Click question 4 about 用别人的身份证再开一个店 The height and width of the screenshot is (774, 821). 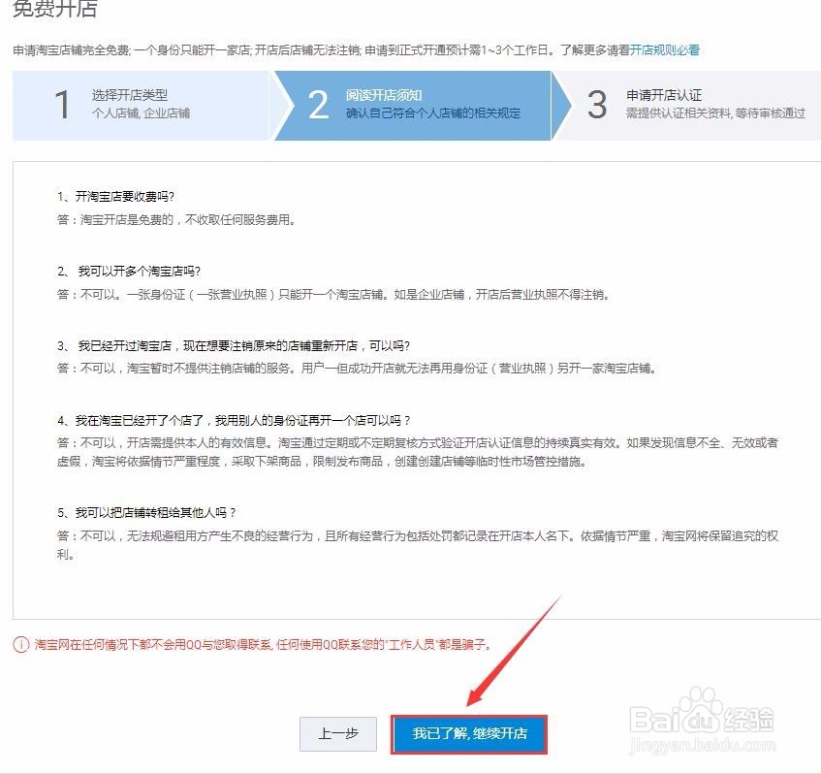tap(234, 420)
